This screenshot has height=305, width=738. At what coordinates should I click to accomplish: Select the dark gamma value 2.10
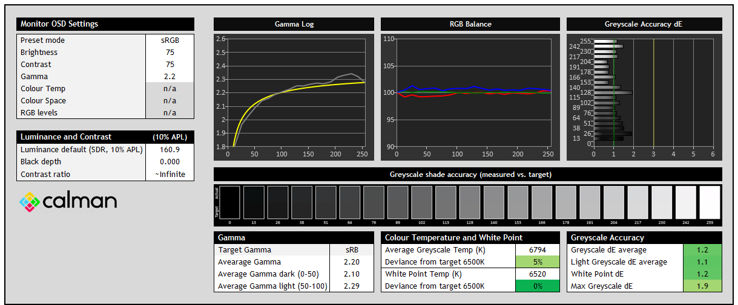(x=351, y=274)
